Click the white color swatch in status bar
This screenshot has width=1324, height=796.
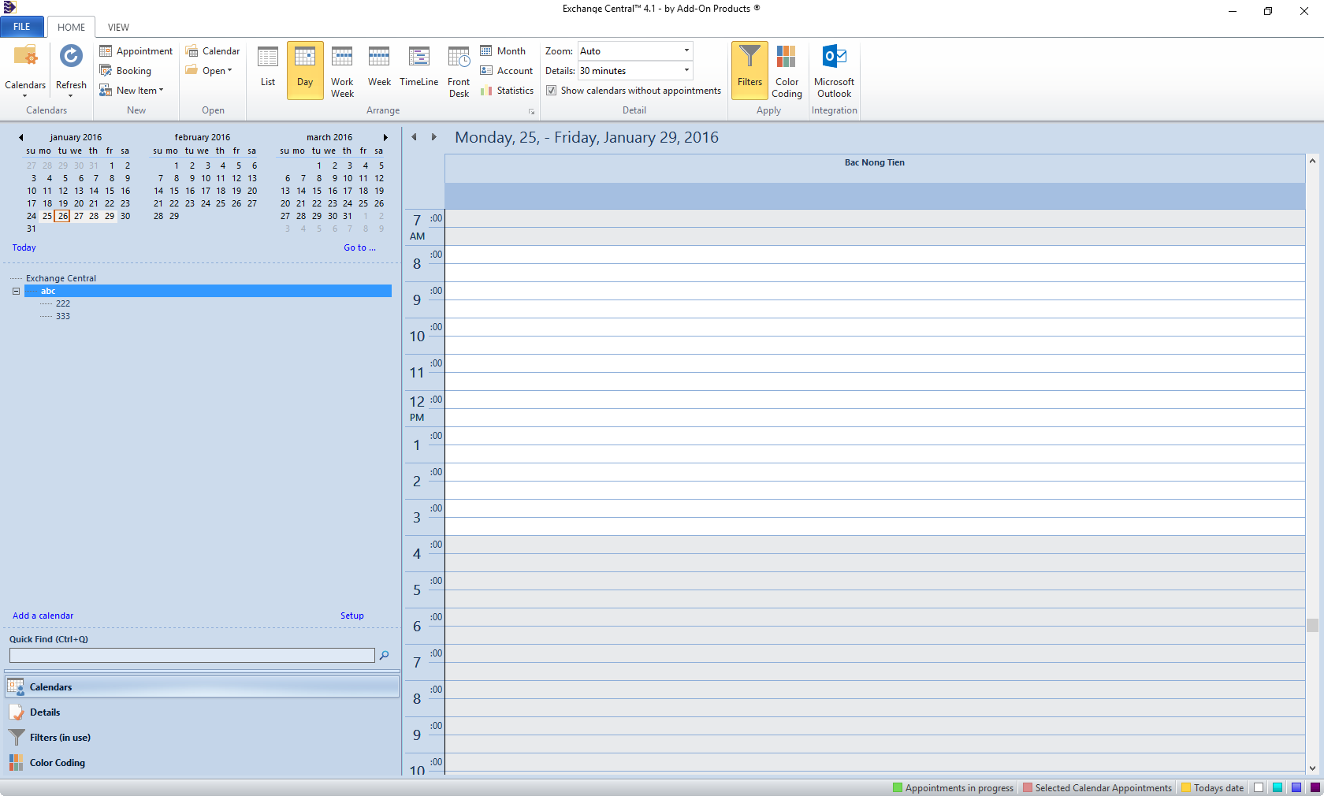(x=1259, y=788)
